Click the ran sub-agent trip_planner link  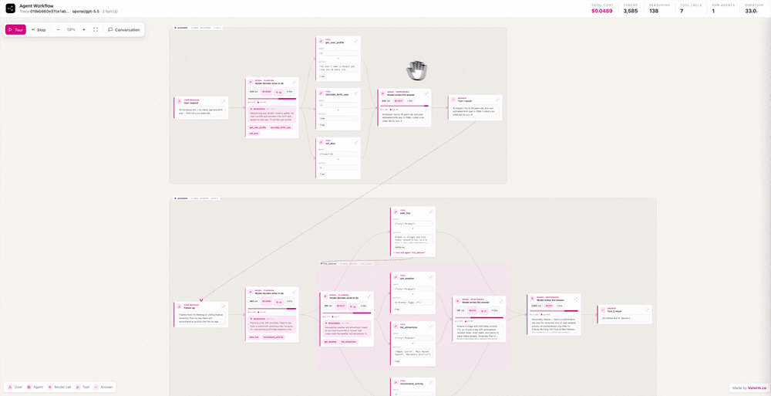coord(409,252)
